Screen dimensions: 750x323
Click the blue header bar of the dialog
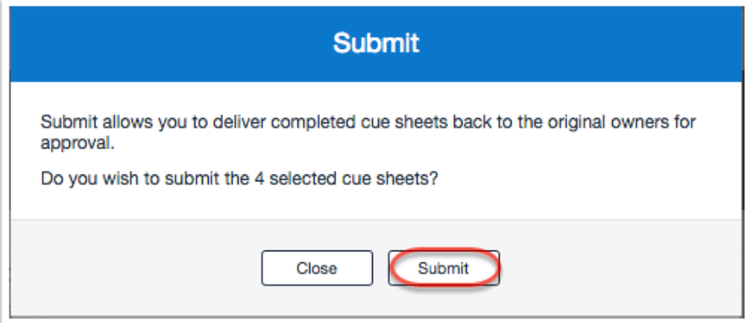[375, 43]
